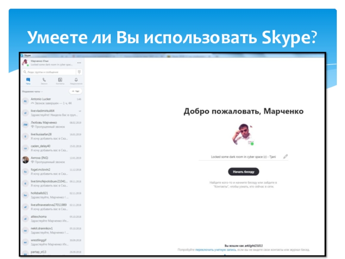Screen dimensions: 345x259
Task: Click the 'Начать беседу' button
Action: click(x=244, y=171)
